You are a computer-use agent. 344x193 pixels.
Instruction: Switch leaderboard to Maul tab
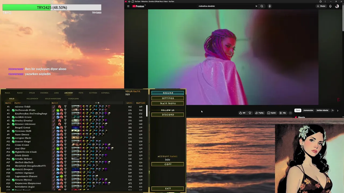click(8, 93)
